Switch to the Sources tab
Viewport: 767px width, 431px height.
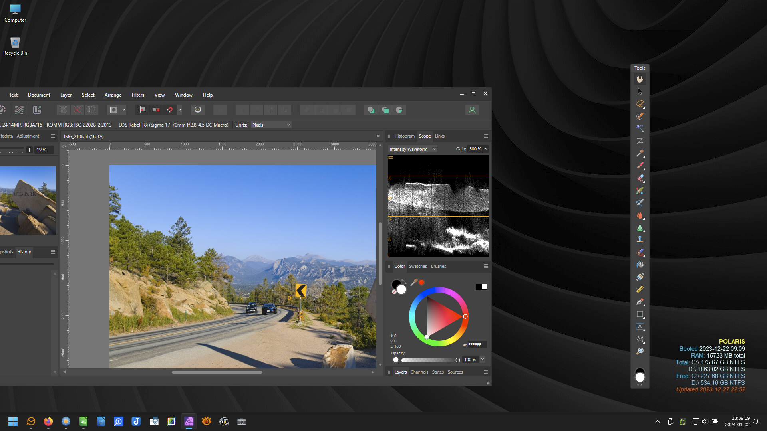(x=455, y=372)
